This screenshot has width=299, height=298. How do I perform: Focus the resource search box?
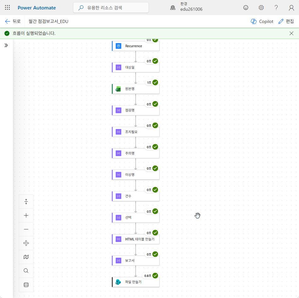click(111, 8)
